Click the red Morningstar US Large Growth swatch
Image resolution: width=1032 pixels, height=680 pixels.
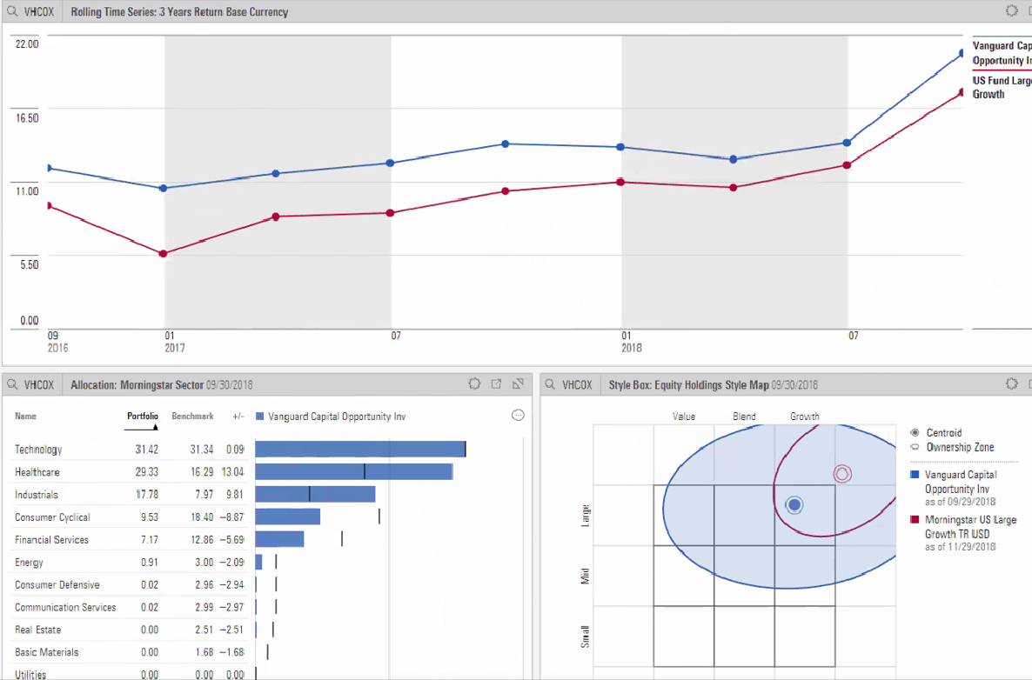click(x=914, y=520)
